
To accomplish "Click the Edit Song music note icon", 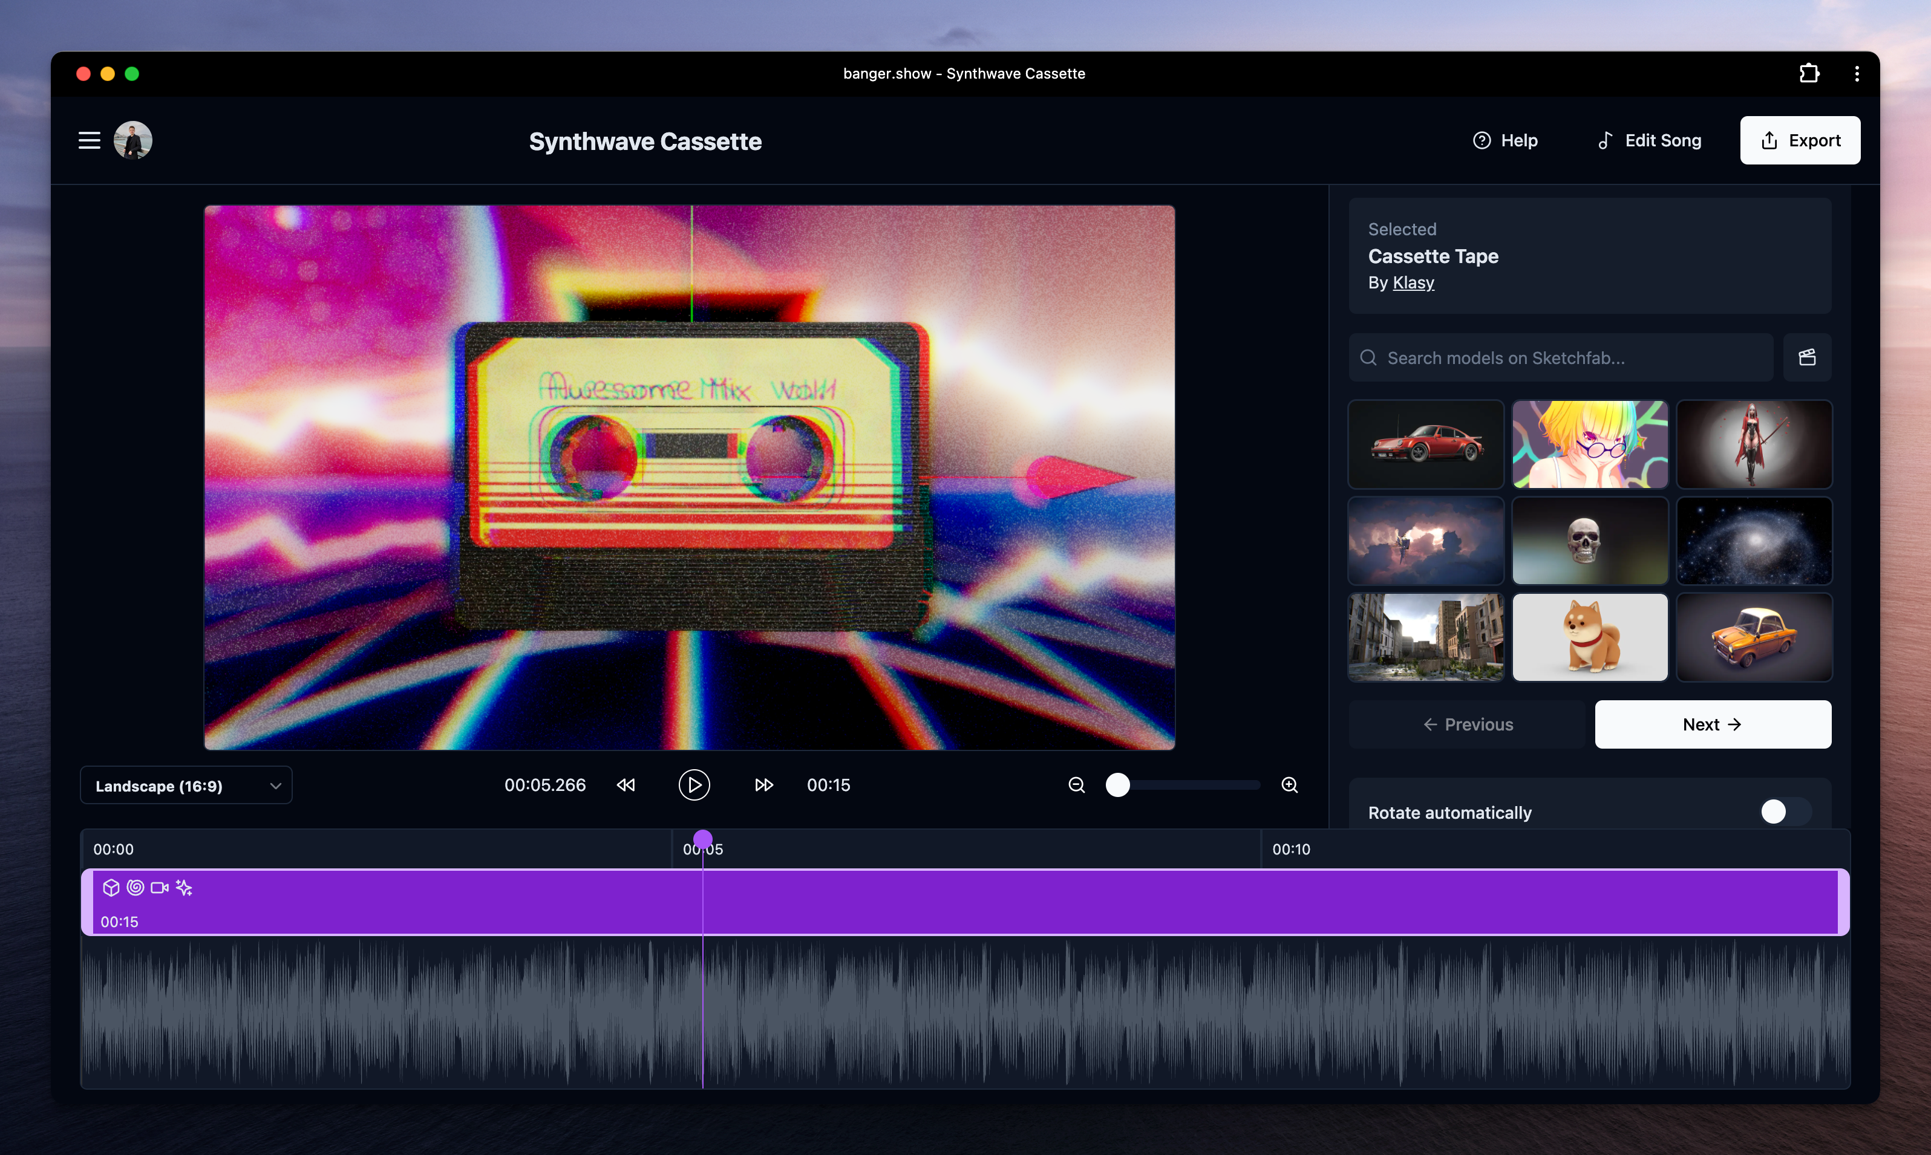I will [x=1606, y=140].
